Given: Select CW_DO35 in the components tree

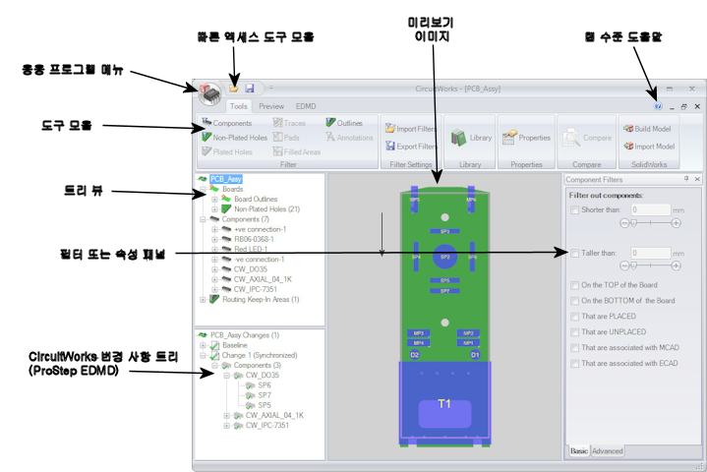Looking at the screenshot, I should pyautogui.click(x=251, y=269).
